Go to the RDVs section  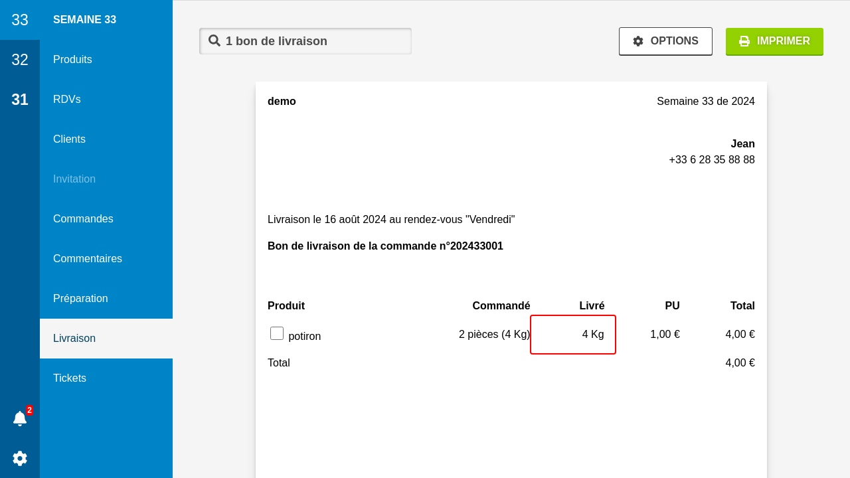click(x=67, y=100)
